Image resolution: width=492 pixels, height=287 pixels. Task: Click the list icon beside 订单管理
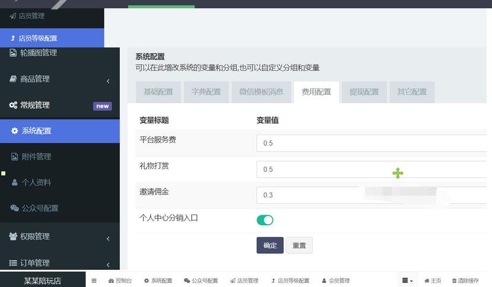(x=13, y=263)
